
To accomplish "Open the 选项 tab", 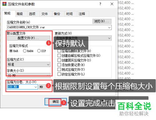I will pos(33,14).
